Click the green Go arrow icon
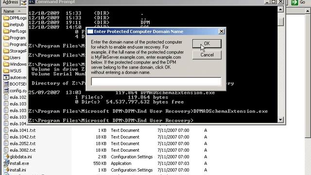311x175 pixels. pos(294,2)
